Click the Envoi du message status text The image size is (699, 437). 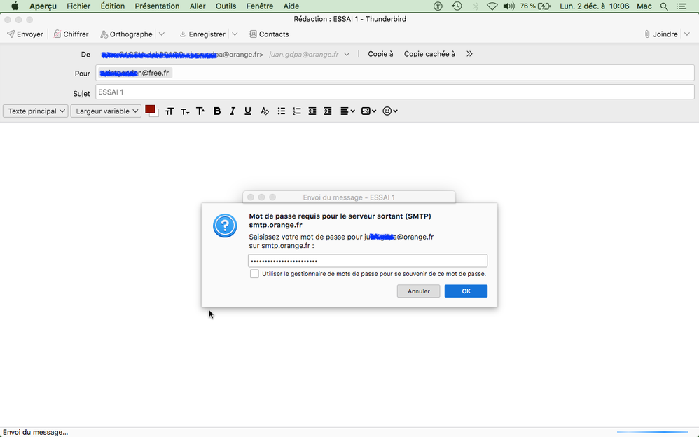(35, 432)
